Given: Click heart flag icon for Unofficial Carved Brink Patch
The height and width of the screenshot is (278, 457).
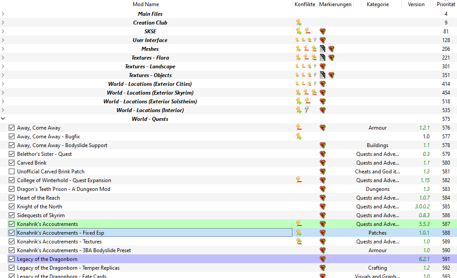Looking at the screenshot, I should tap(323, 171).
